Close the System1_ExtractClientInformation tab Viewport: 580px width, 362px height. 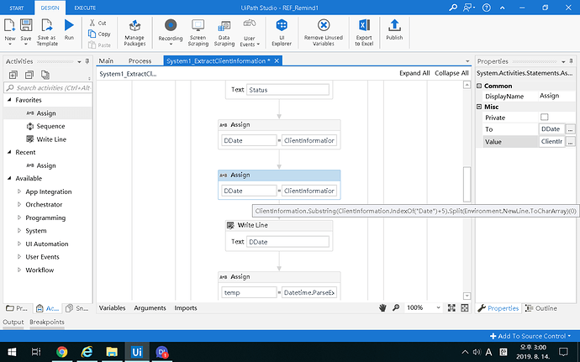pyautogui.click(x=277, y=61)
